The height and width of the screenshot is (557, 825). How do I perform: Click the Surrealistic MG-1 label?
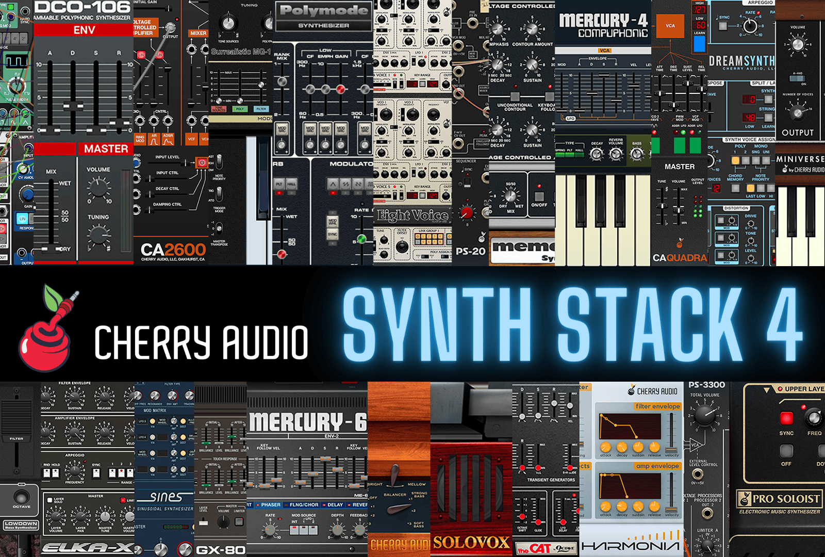coord(241,52)
